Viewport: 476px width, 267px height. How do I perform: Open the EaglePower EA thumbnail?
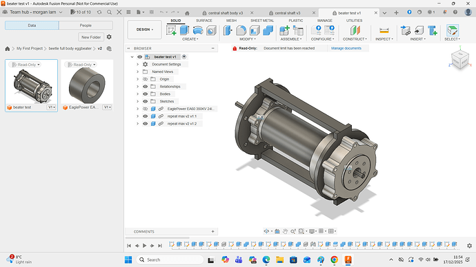coord(87,85)
